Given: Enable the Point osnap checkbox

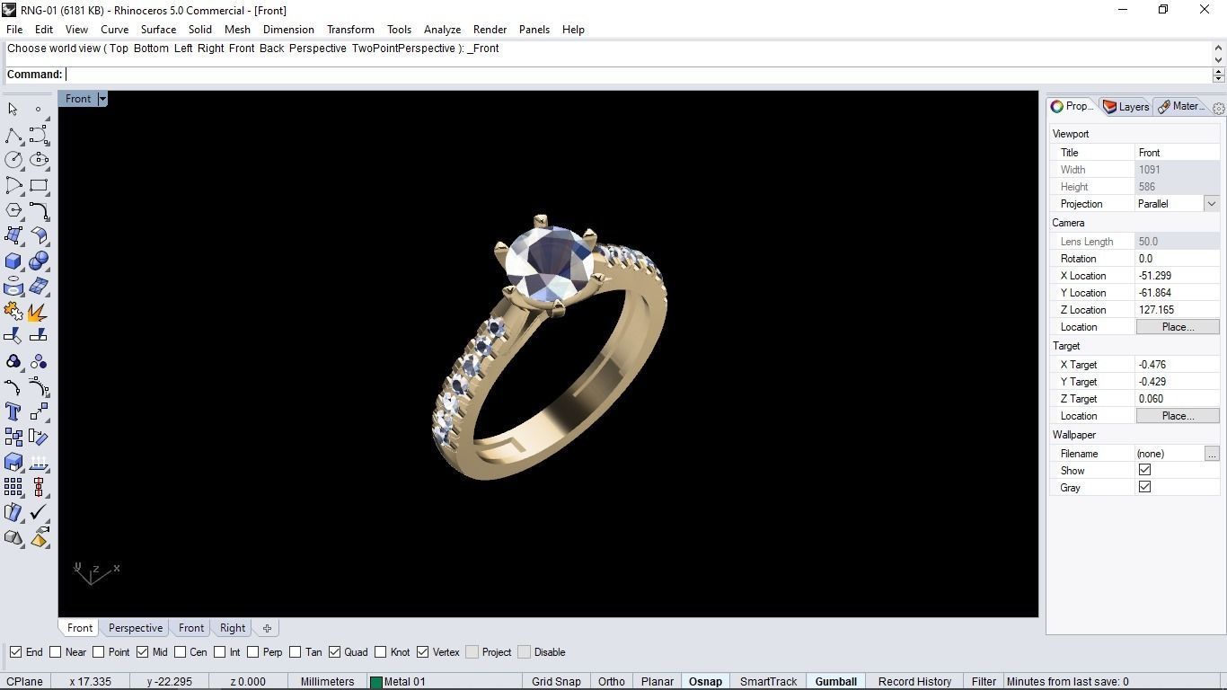Looking at the screenshot, I should [99, 652].
